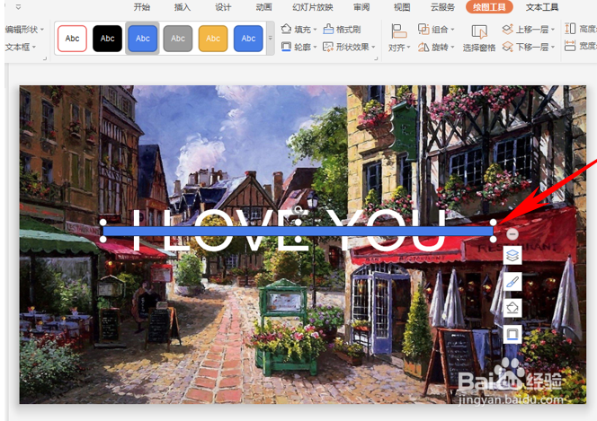The image size is (597, 421).
Task: Apply the orange Abc shape style
Action: (x=213, y=39)
